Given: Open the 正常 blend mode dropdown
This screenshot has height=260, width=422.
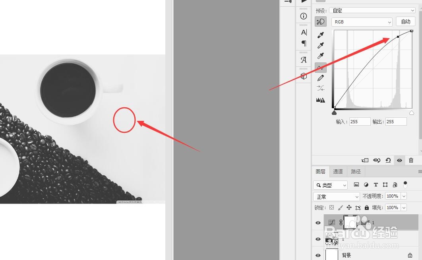Looking at the screenshot, I should coord(337,197).
